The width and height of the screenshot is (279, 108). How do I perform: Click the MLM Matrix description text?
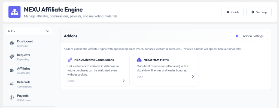[162, 68]
